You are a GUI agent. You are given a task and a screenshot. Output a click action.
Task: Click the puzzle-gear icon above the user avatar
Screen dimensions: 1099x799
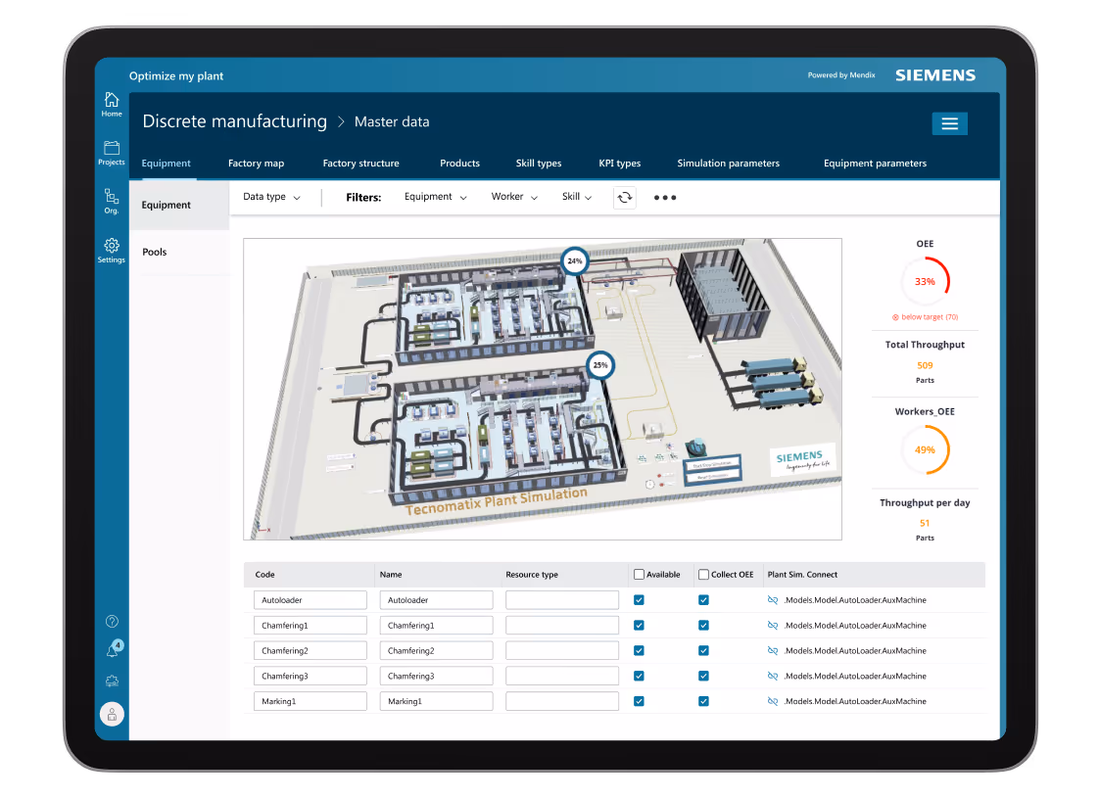tap(112, 681)
